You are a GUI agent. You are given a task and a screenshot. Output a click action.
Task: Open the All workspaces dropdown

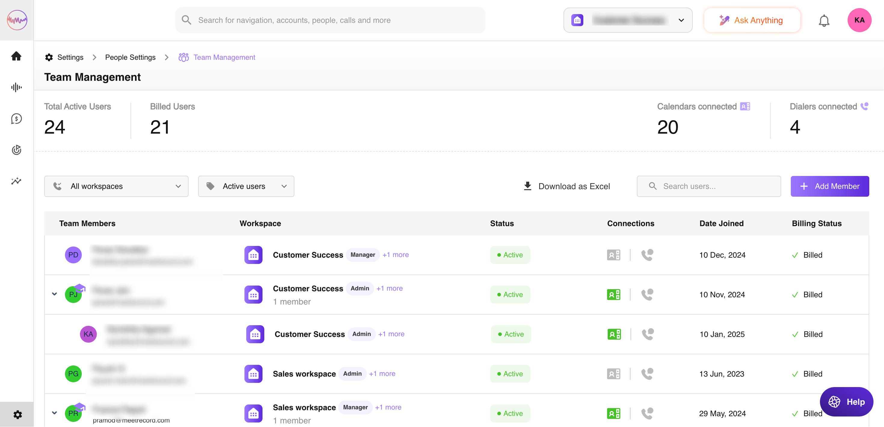click(x=116, y=186)
